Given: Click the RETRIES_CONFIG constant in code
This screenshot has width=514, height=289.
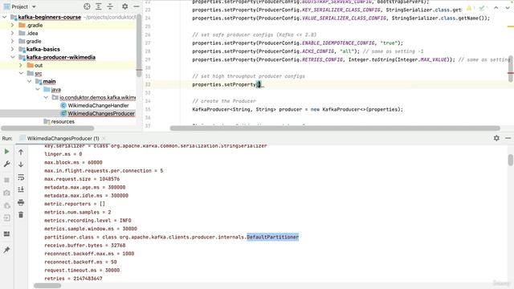Looking at the screenshot, I should point(322,59).
